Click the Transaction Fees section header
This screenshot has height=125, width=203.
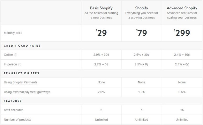(x=22, y=73)
